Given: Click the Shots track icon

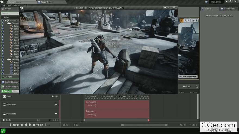Looking at the screenshot, I should pos(4,96).
